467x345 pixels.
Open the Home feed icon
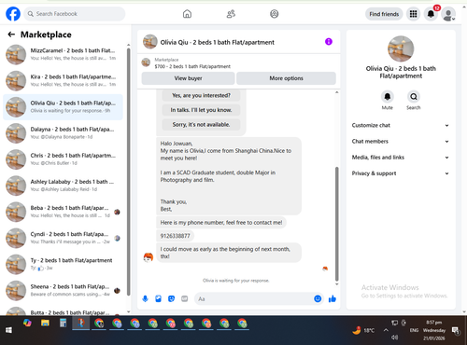coord(187,14)
